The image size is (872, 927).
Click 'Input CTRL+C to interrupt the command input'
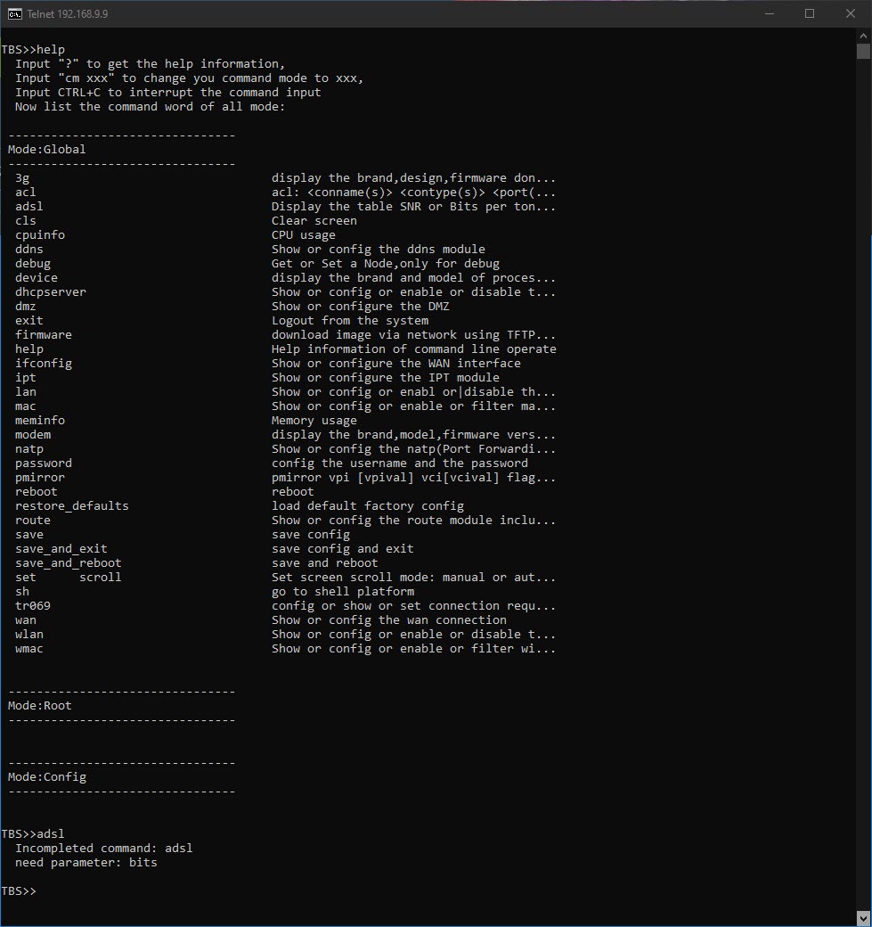coord(168,92)
